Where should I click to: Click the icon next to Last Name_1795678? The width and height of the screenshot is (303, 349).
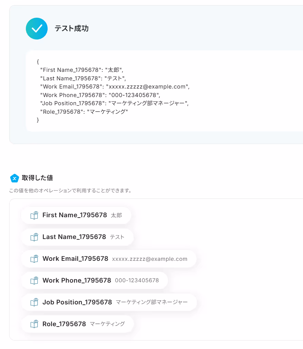pyautogui.click(x=34, y=237)
